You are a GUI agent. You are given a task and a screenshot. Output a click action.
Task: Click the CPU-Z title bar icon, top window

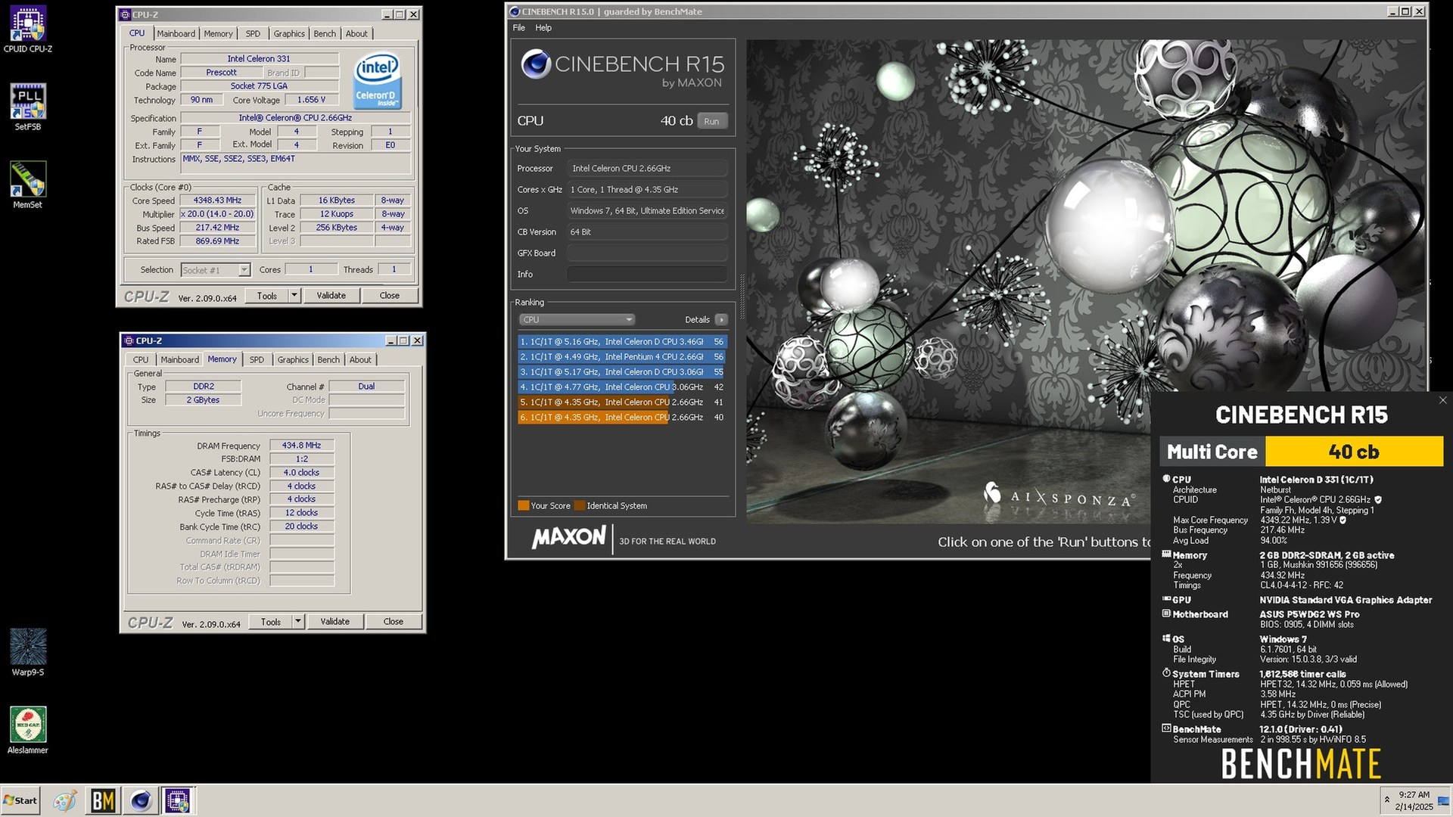[x=126, y=14]
